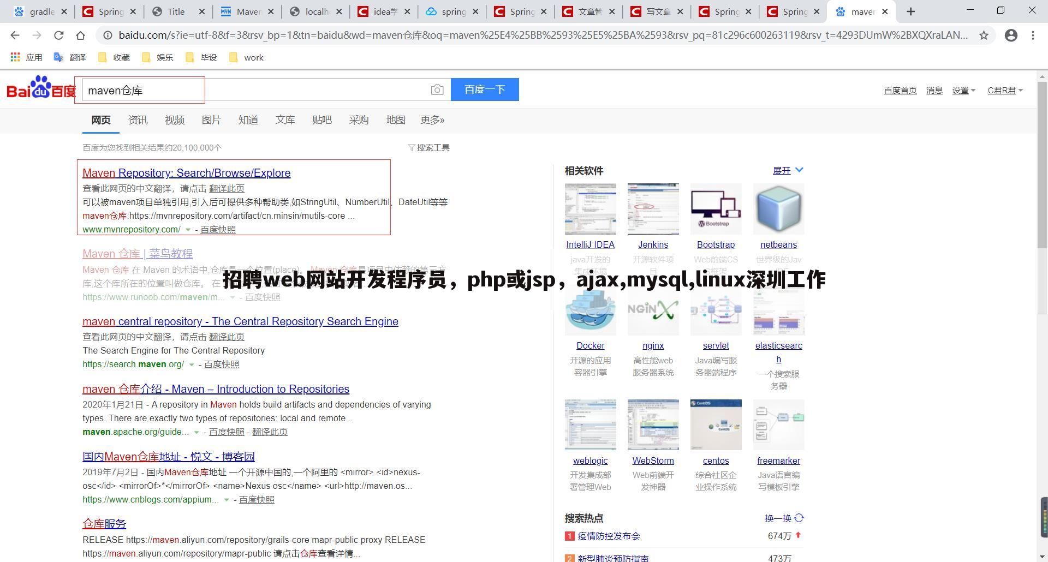Switch to 资讯 search tab
The image size is (1048, 562).
tap(138, 120)
